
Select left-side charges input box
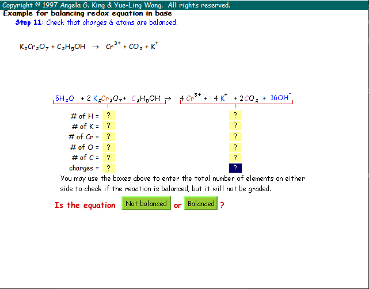pos(108,168)
